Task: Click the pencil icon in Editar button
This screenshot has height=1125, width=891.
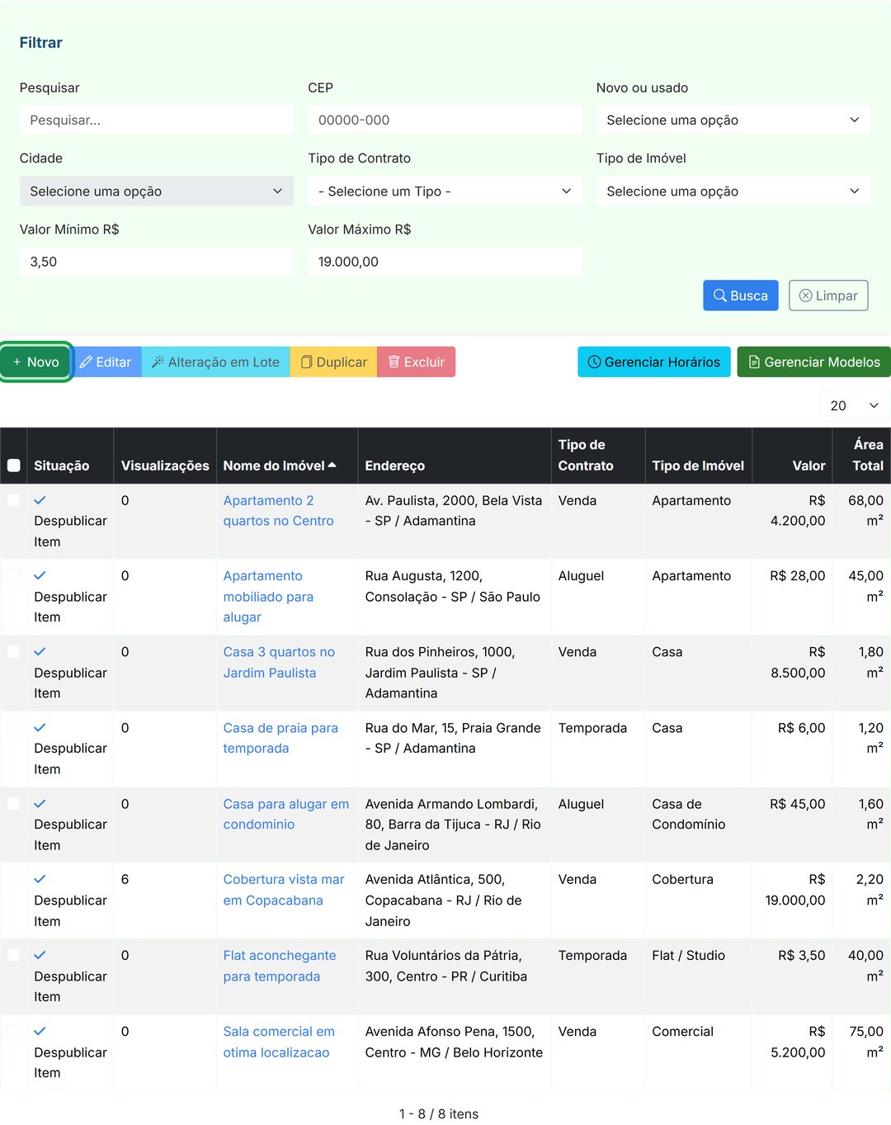Action: click(86, 362)
